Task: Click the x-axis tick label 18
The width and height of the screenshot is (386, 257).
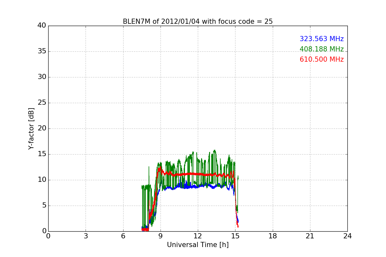Action: click(273, 236)
